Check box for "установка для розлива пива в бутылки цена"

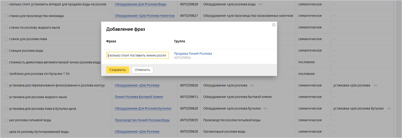[6, 109]
